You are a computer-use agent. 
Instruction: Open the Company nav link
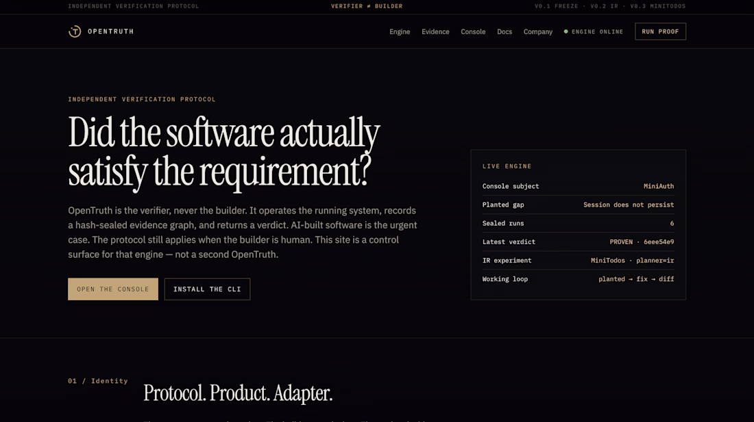pos(537,31)
